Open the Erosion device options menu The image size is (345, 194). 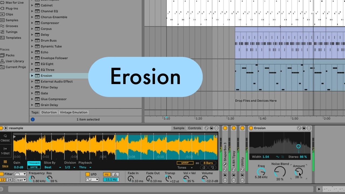coord(309,128)
